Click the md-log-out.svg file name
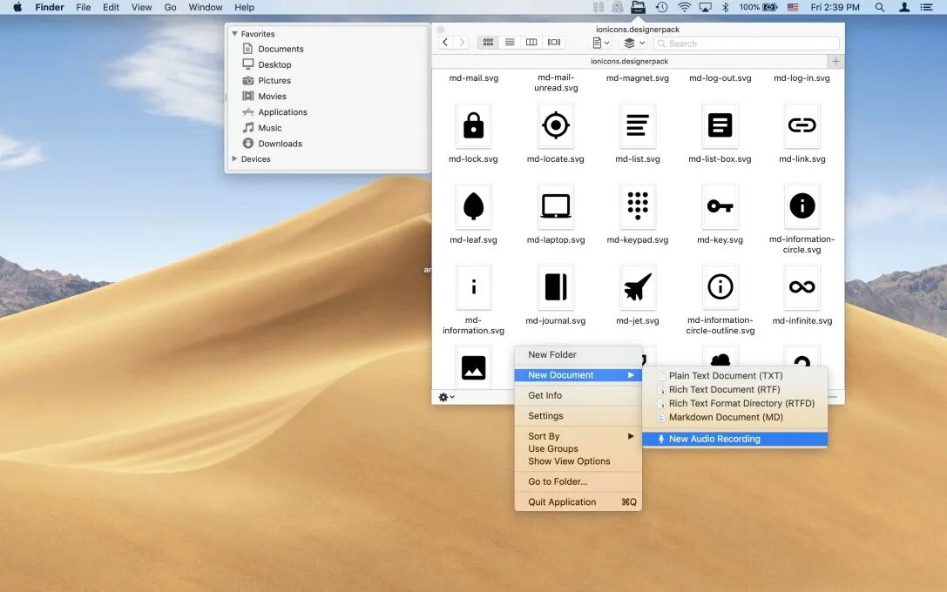 [720, 77]
